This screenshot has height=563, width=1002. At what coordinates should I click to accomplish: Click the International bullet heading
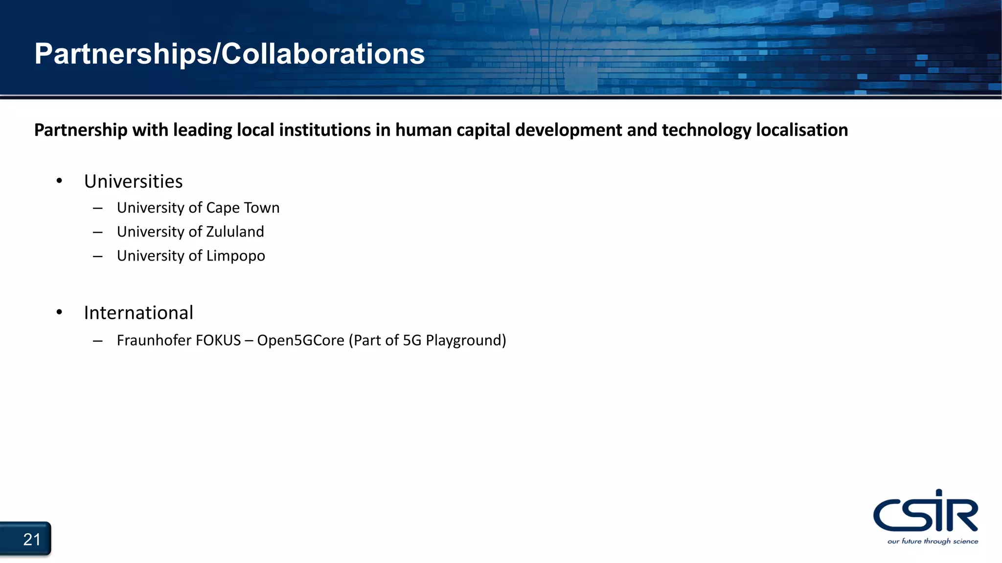coord(138,313)
